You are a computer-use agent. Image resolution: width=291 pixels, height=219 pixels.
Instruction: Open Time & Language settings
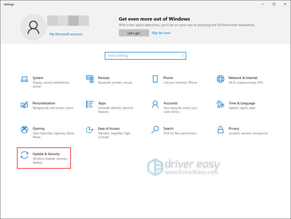pos(241,105)
